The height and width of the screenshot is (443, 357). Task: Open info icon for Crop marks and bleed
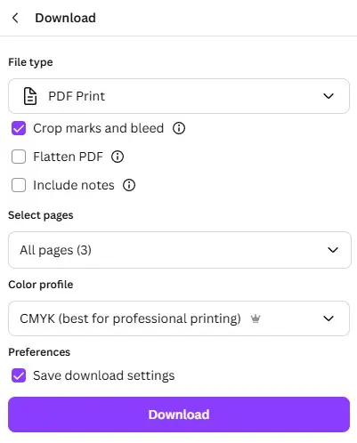[x=179, y=128]
